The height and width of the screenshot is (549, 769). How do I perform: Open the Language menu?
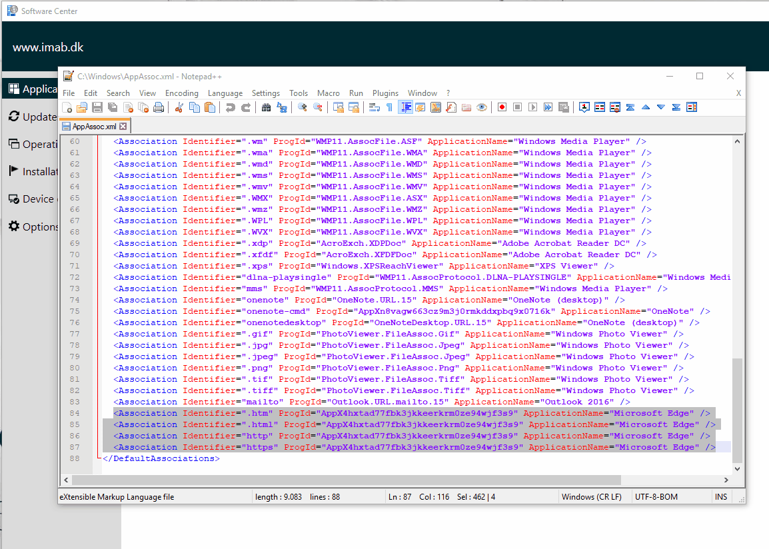[225, 93]
